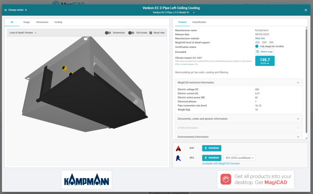The width and height of the screenshot is (313, 194).
Task: Click the Electric active power value 62
Action: 256,98
